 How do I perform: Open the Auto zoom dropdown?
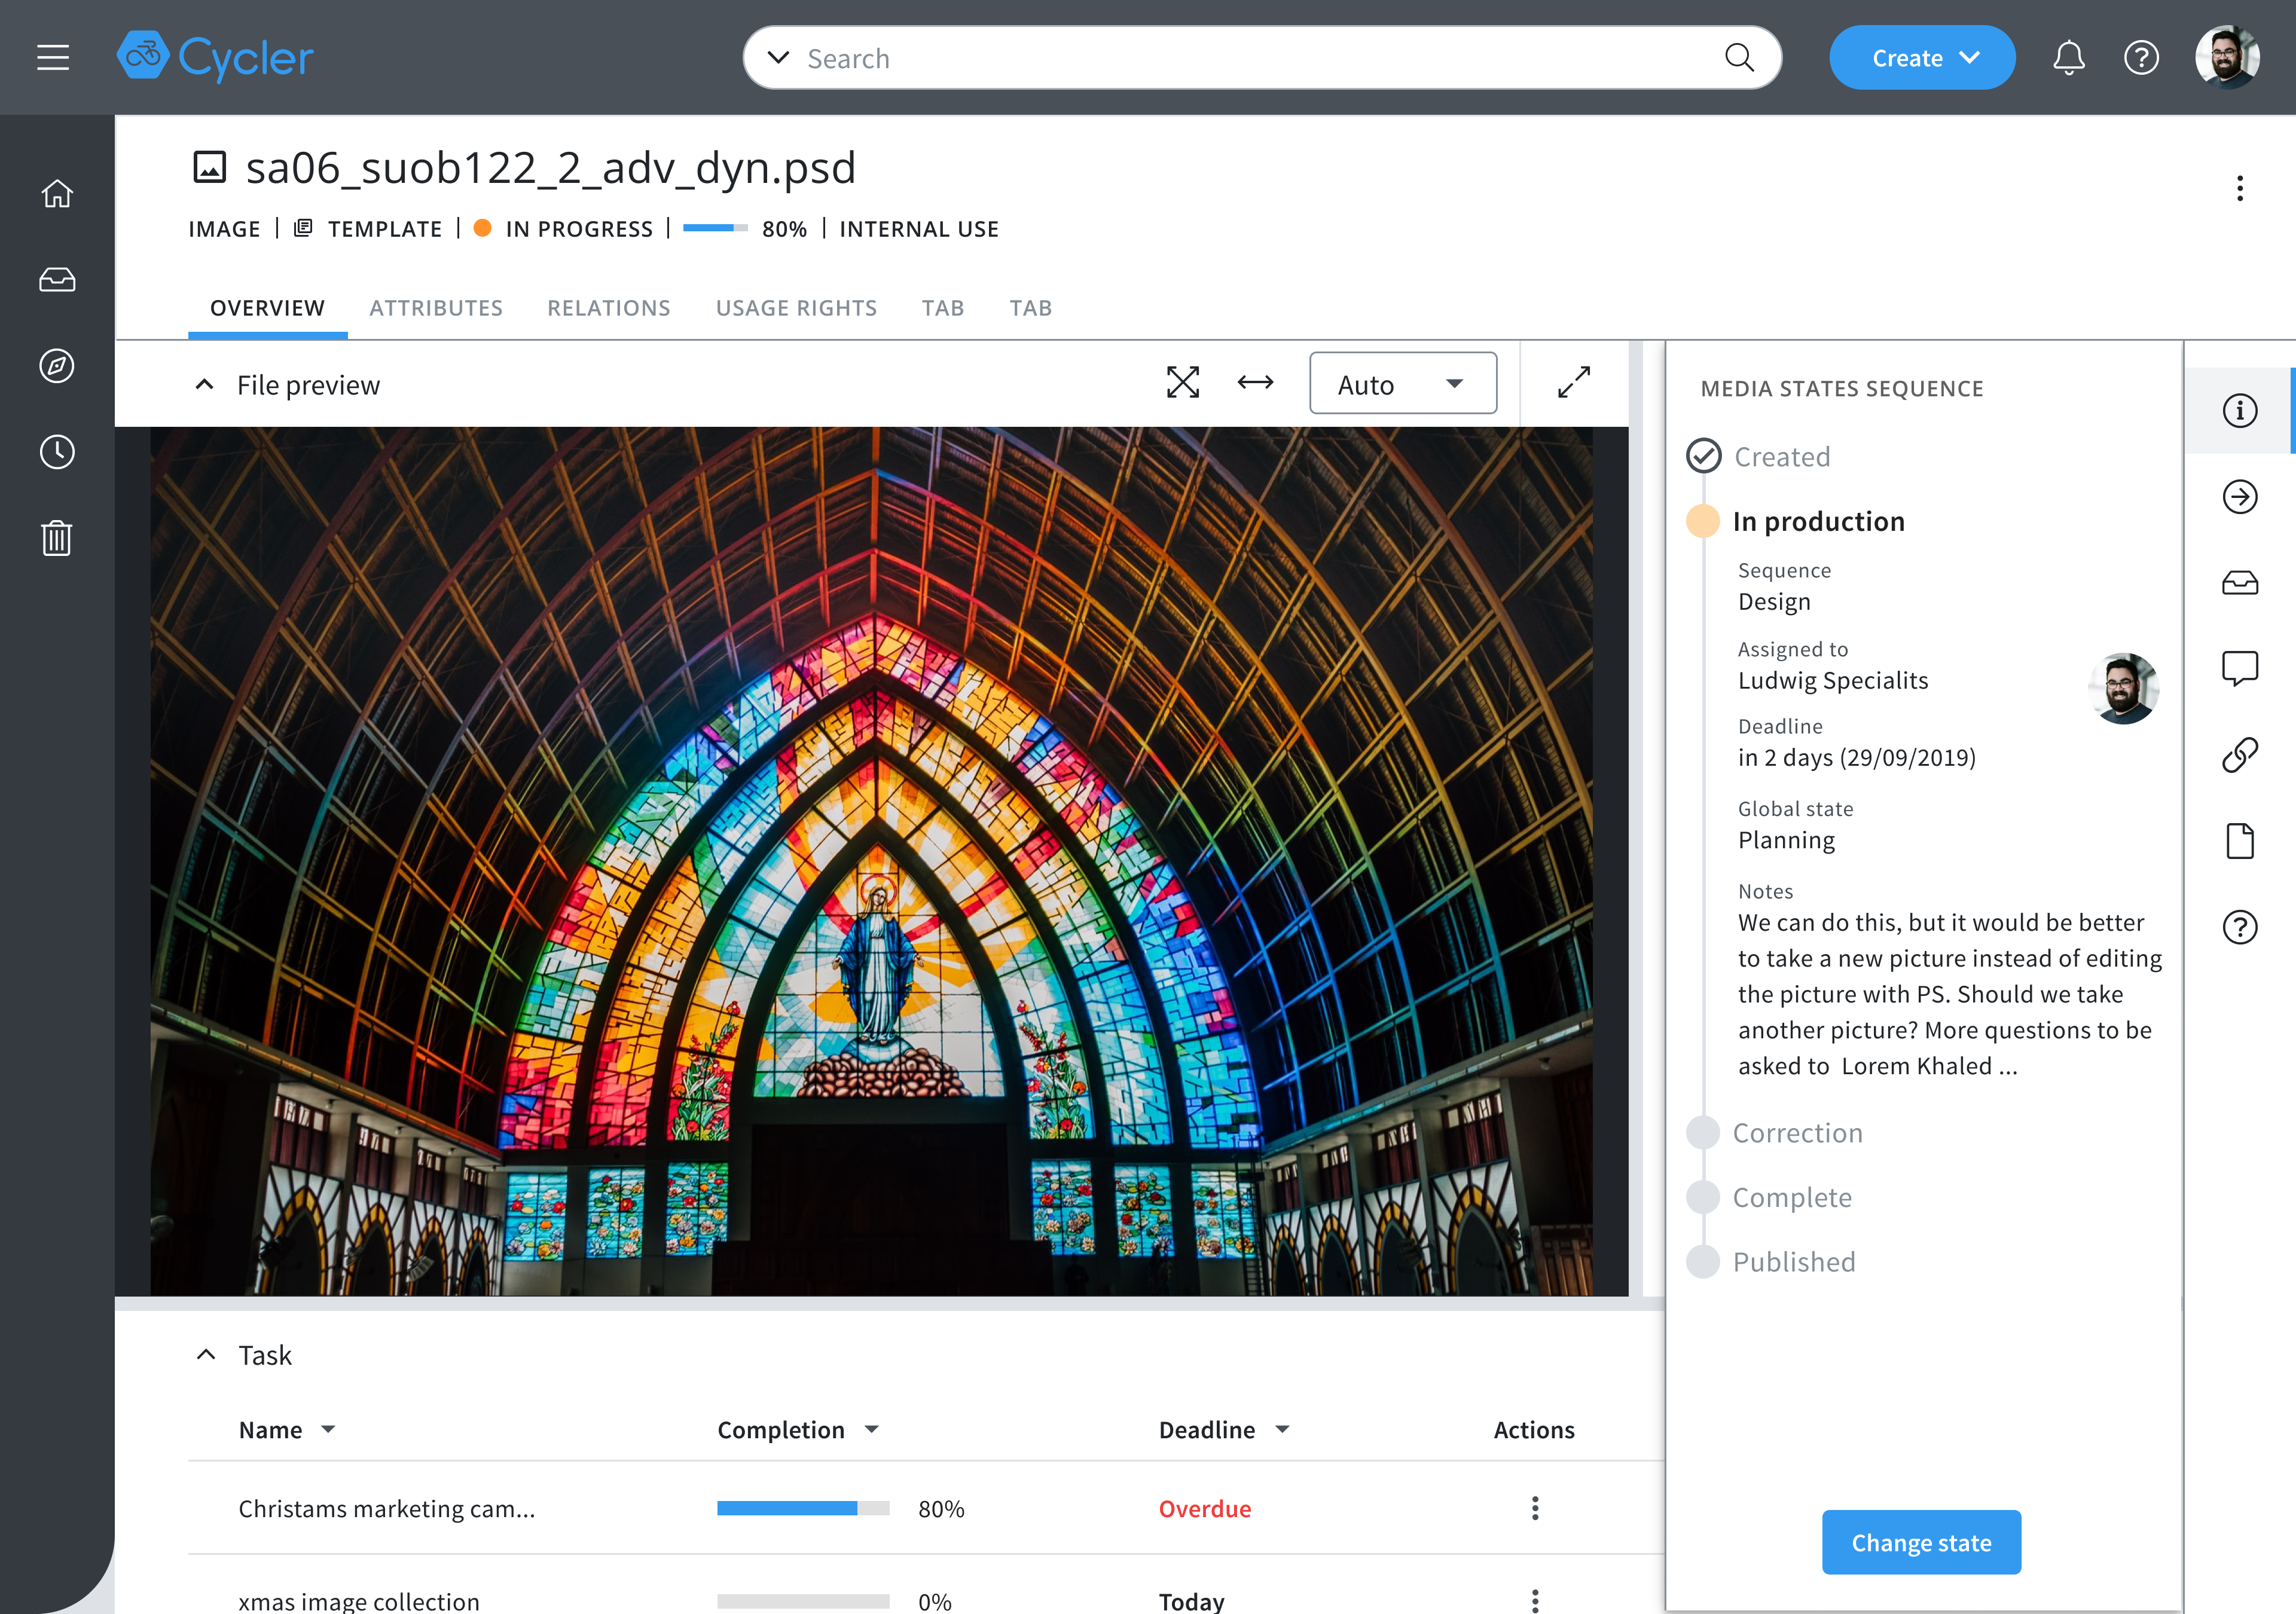point(1403,382)
